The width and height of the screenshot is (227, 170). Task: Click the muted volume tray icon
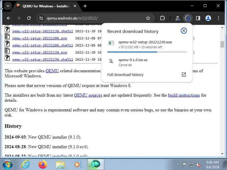pos(198,165)
